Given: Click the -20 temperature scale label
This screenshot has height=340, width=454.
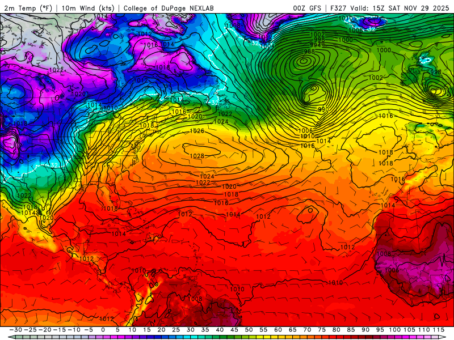Looking at the screenshot, I should tap(45, 330).
